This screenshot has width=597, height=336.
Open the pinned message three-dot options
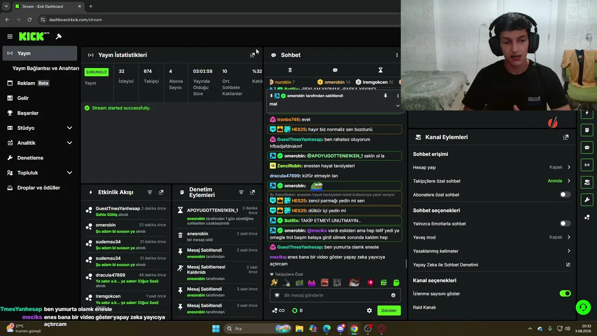[398, 96]
